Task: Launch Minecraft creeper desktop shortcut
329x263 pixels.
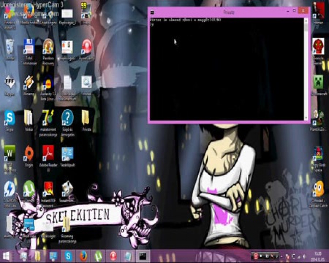Action: [x=318, y=86]
